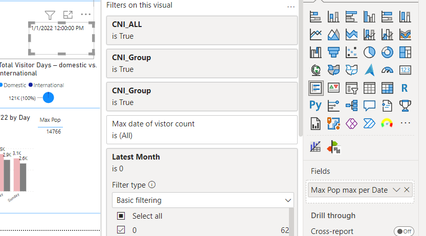Select the KPI visual
Screen dimensions: 426x236
click(x=333, y=88)
